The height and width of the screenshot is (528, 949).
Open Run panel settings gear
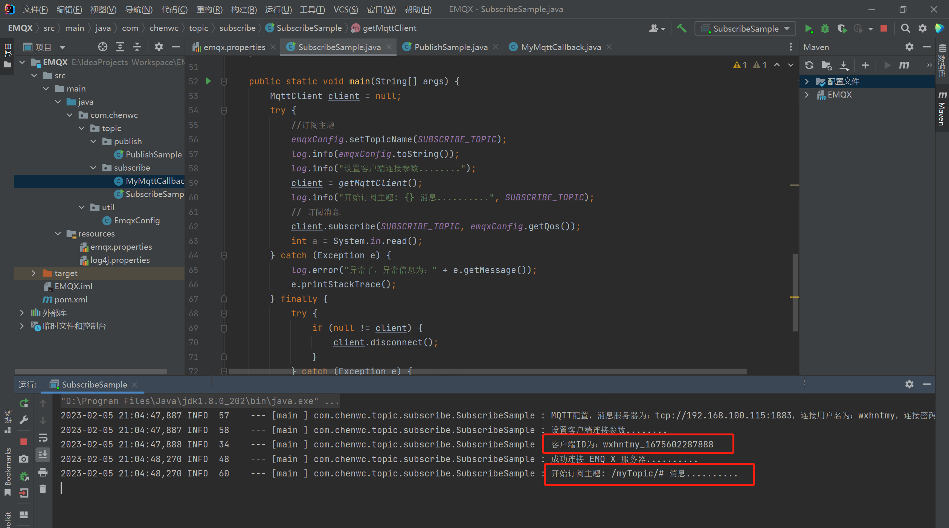[909, 384]
